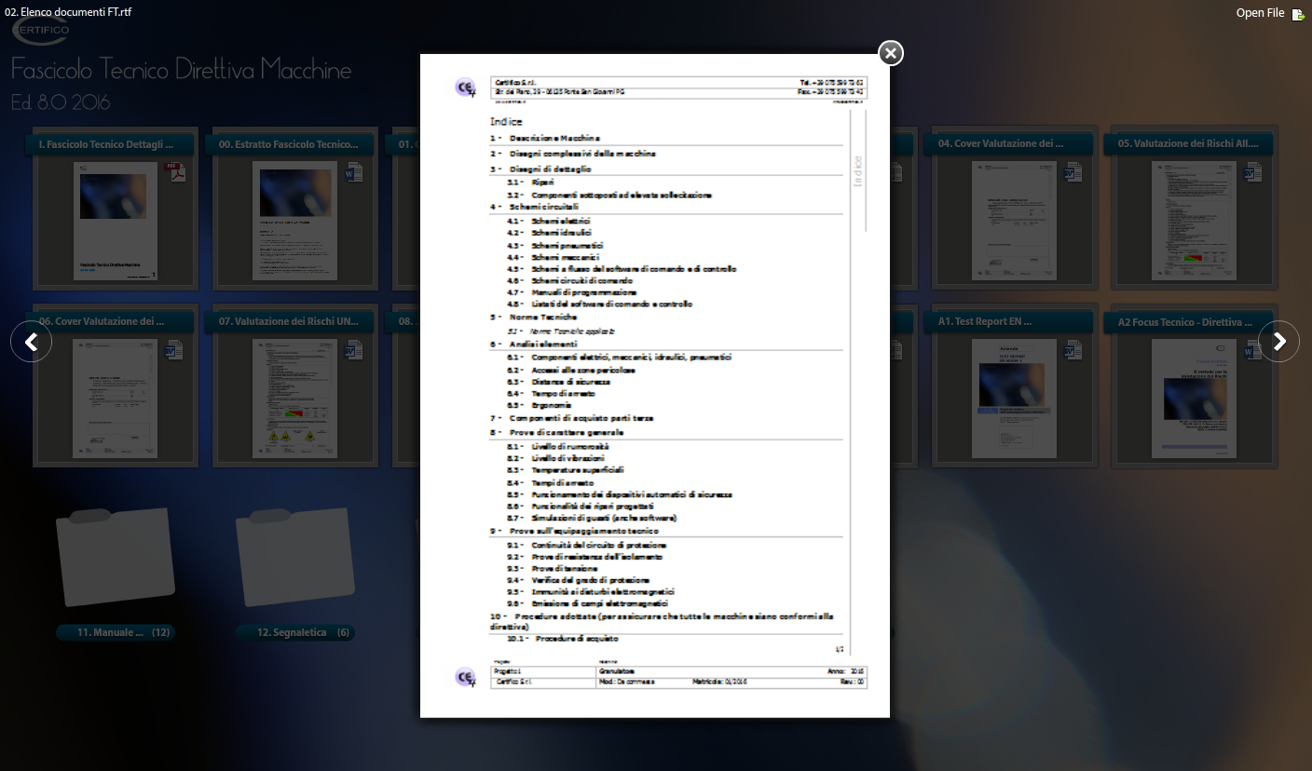Click Word icon on 07. Valutazione dei Rischi card
The height and width of the screenshot is (771, 1312).
354,350
